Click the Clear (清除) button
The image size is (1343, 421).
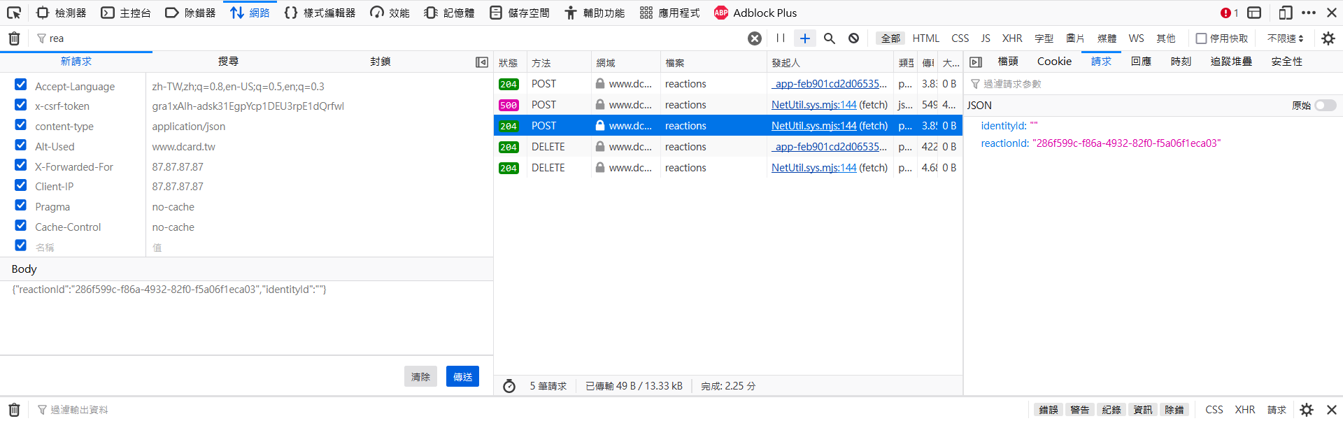click(420, 376)
